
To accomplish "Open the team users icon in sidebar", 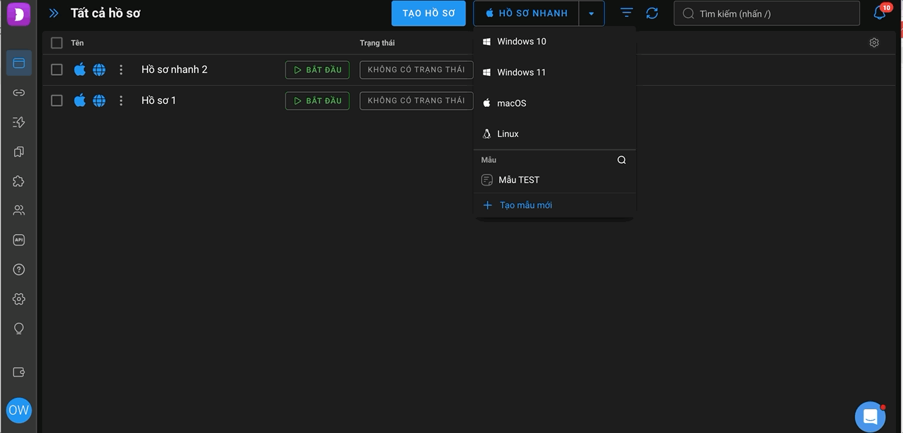I will (19, 210).
